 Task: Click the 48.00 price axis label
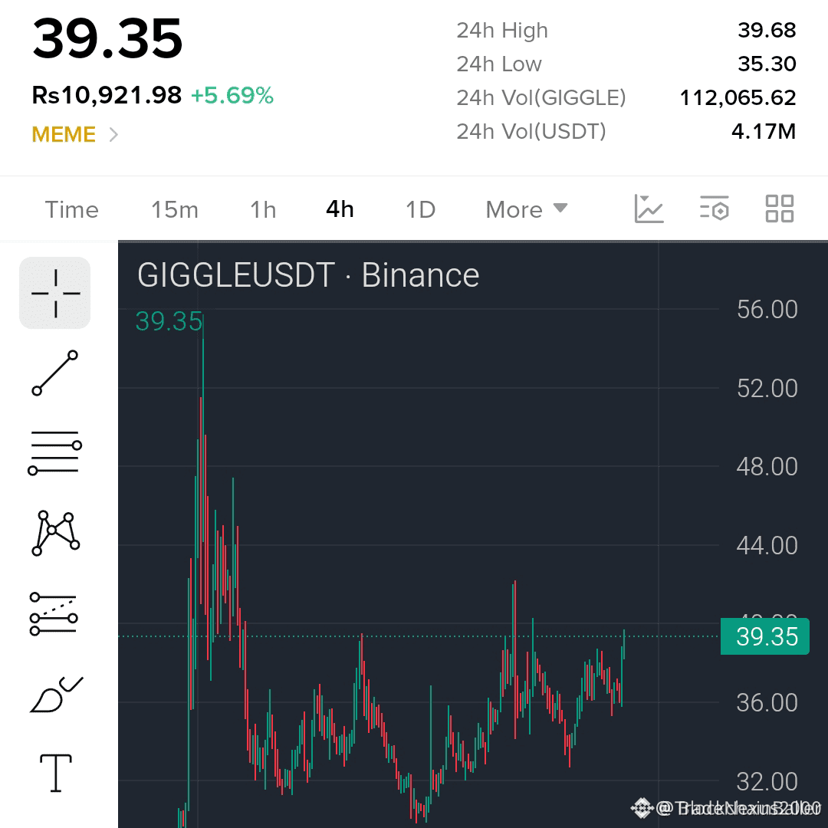[767, 467]
